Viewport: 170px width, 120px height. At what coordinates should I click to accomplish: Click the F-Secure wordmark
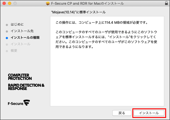[x=16, y=104]
